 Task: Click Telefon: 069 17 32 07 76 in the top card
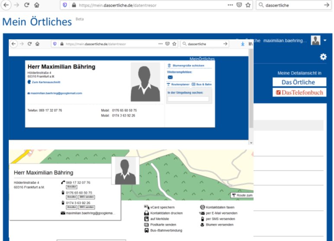45,111
